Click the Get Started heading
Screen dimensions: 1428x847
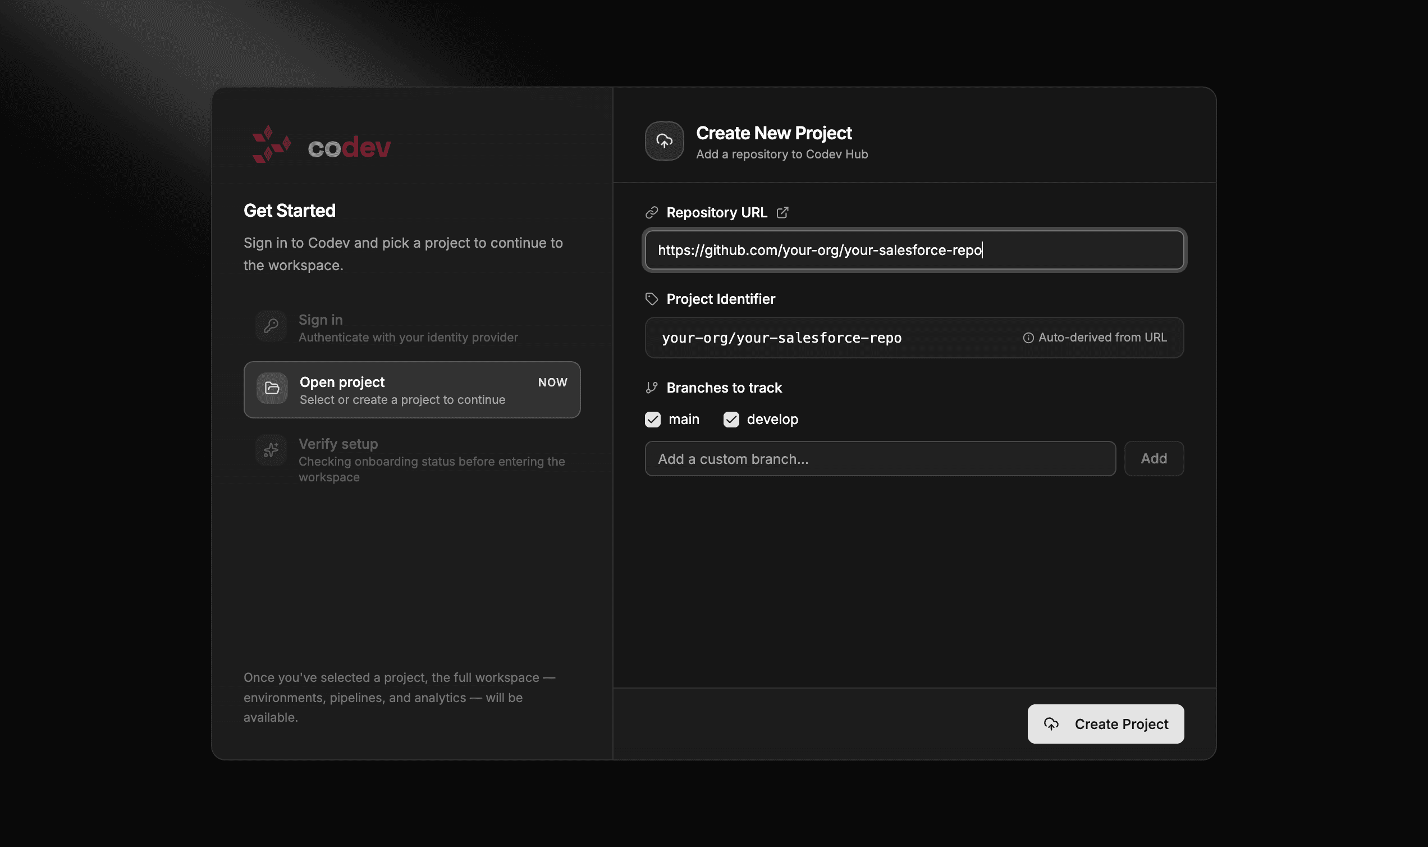pos(290,211)
